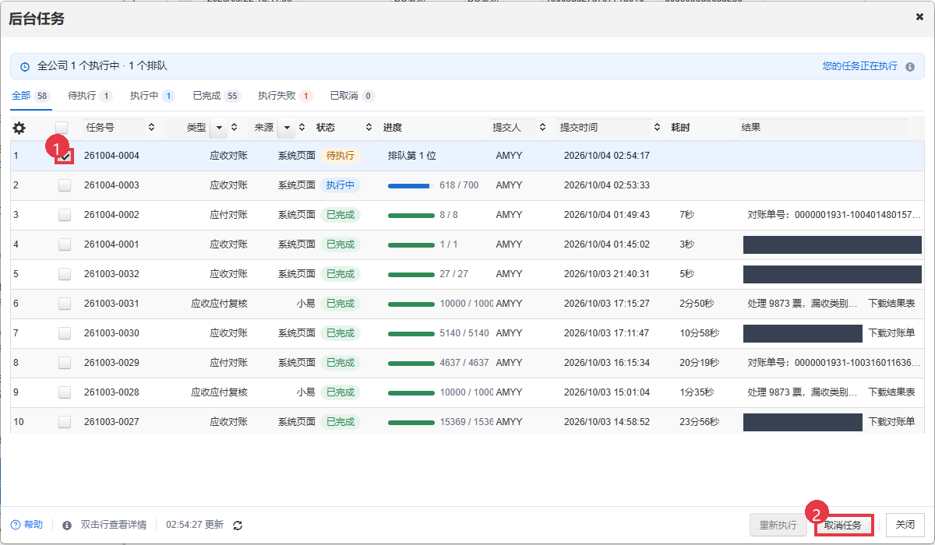Viewport: 935px width, 545px height.
Task: Click the info icon beside 您的任务正在执行
Action: coord(909,67)
